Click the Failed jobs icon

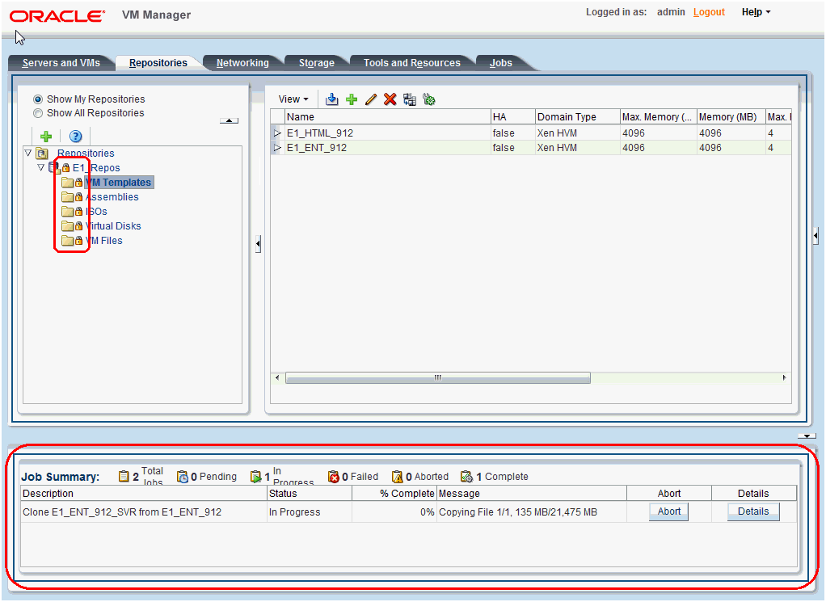334,476
